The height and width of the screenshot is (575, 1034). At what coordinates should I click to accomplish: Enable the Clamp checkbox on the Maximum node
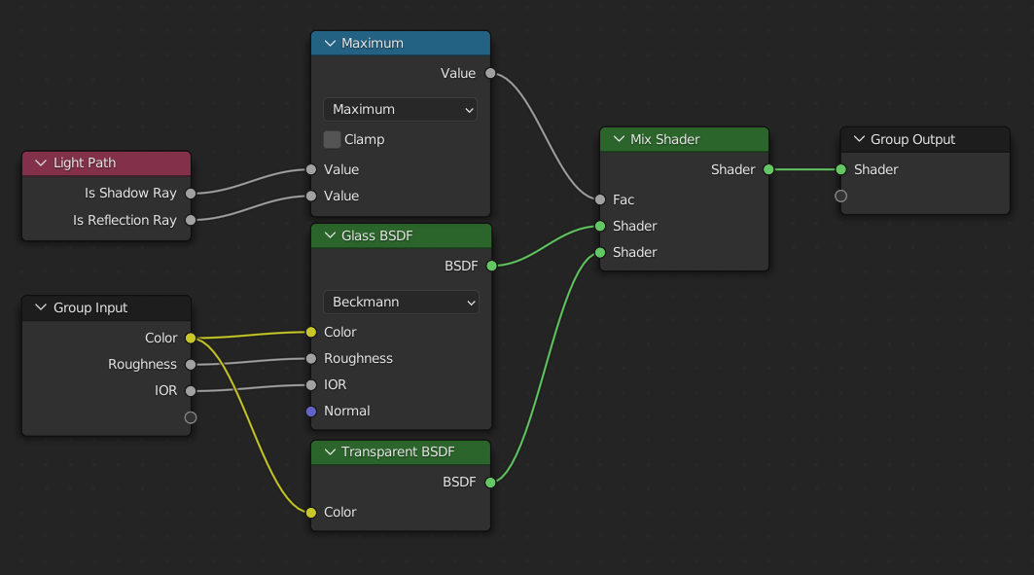(x=332, y=139)
